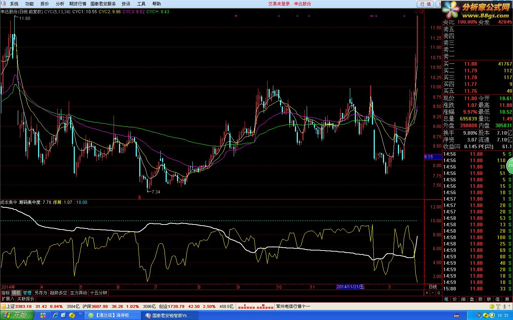Switch to the 笔 tab in the quote panel
This screenshot has width=513, height=320.
click(x=446, y=299)
